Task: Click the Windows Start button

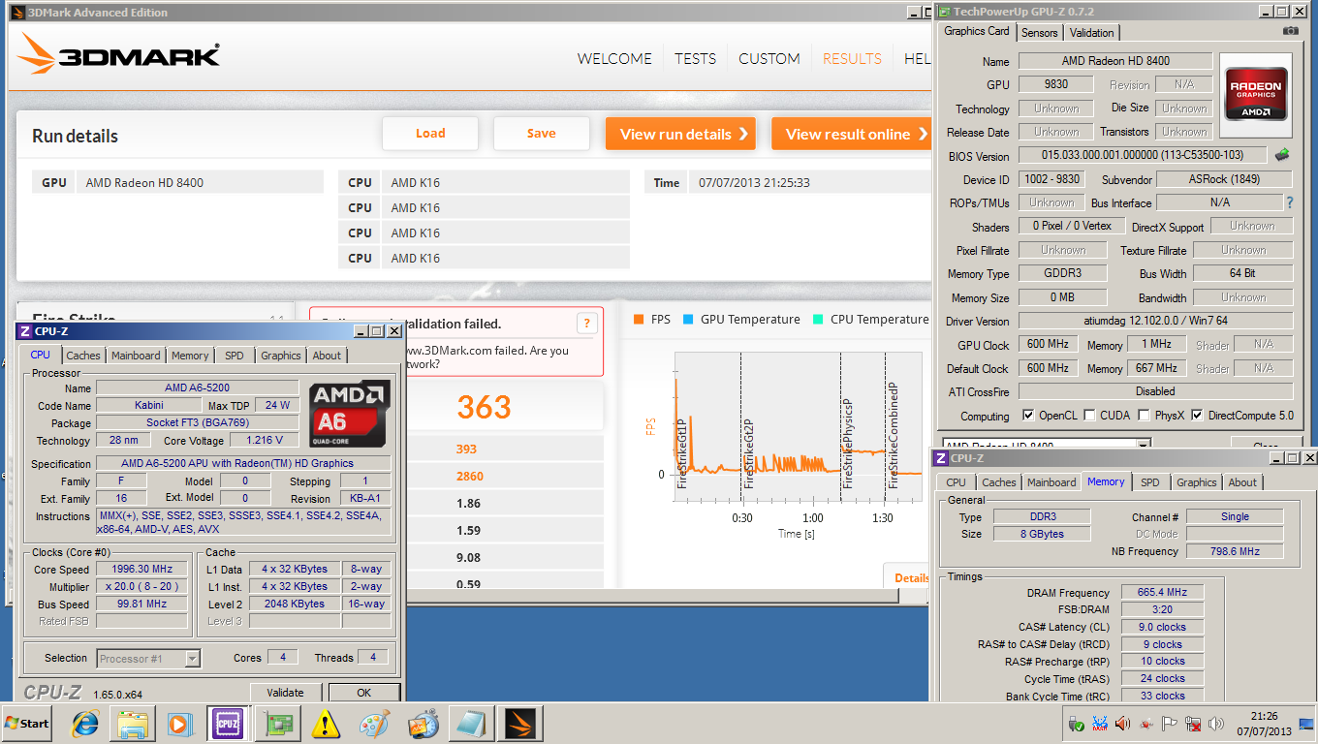Action: pyautogui.click(x=28, y=724)
